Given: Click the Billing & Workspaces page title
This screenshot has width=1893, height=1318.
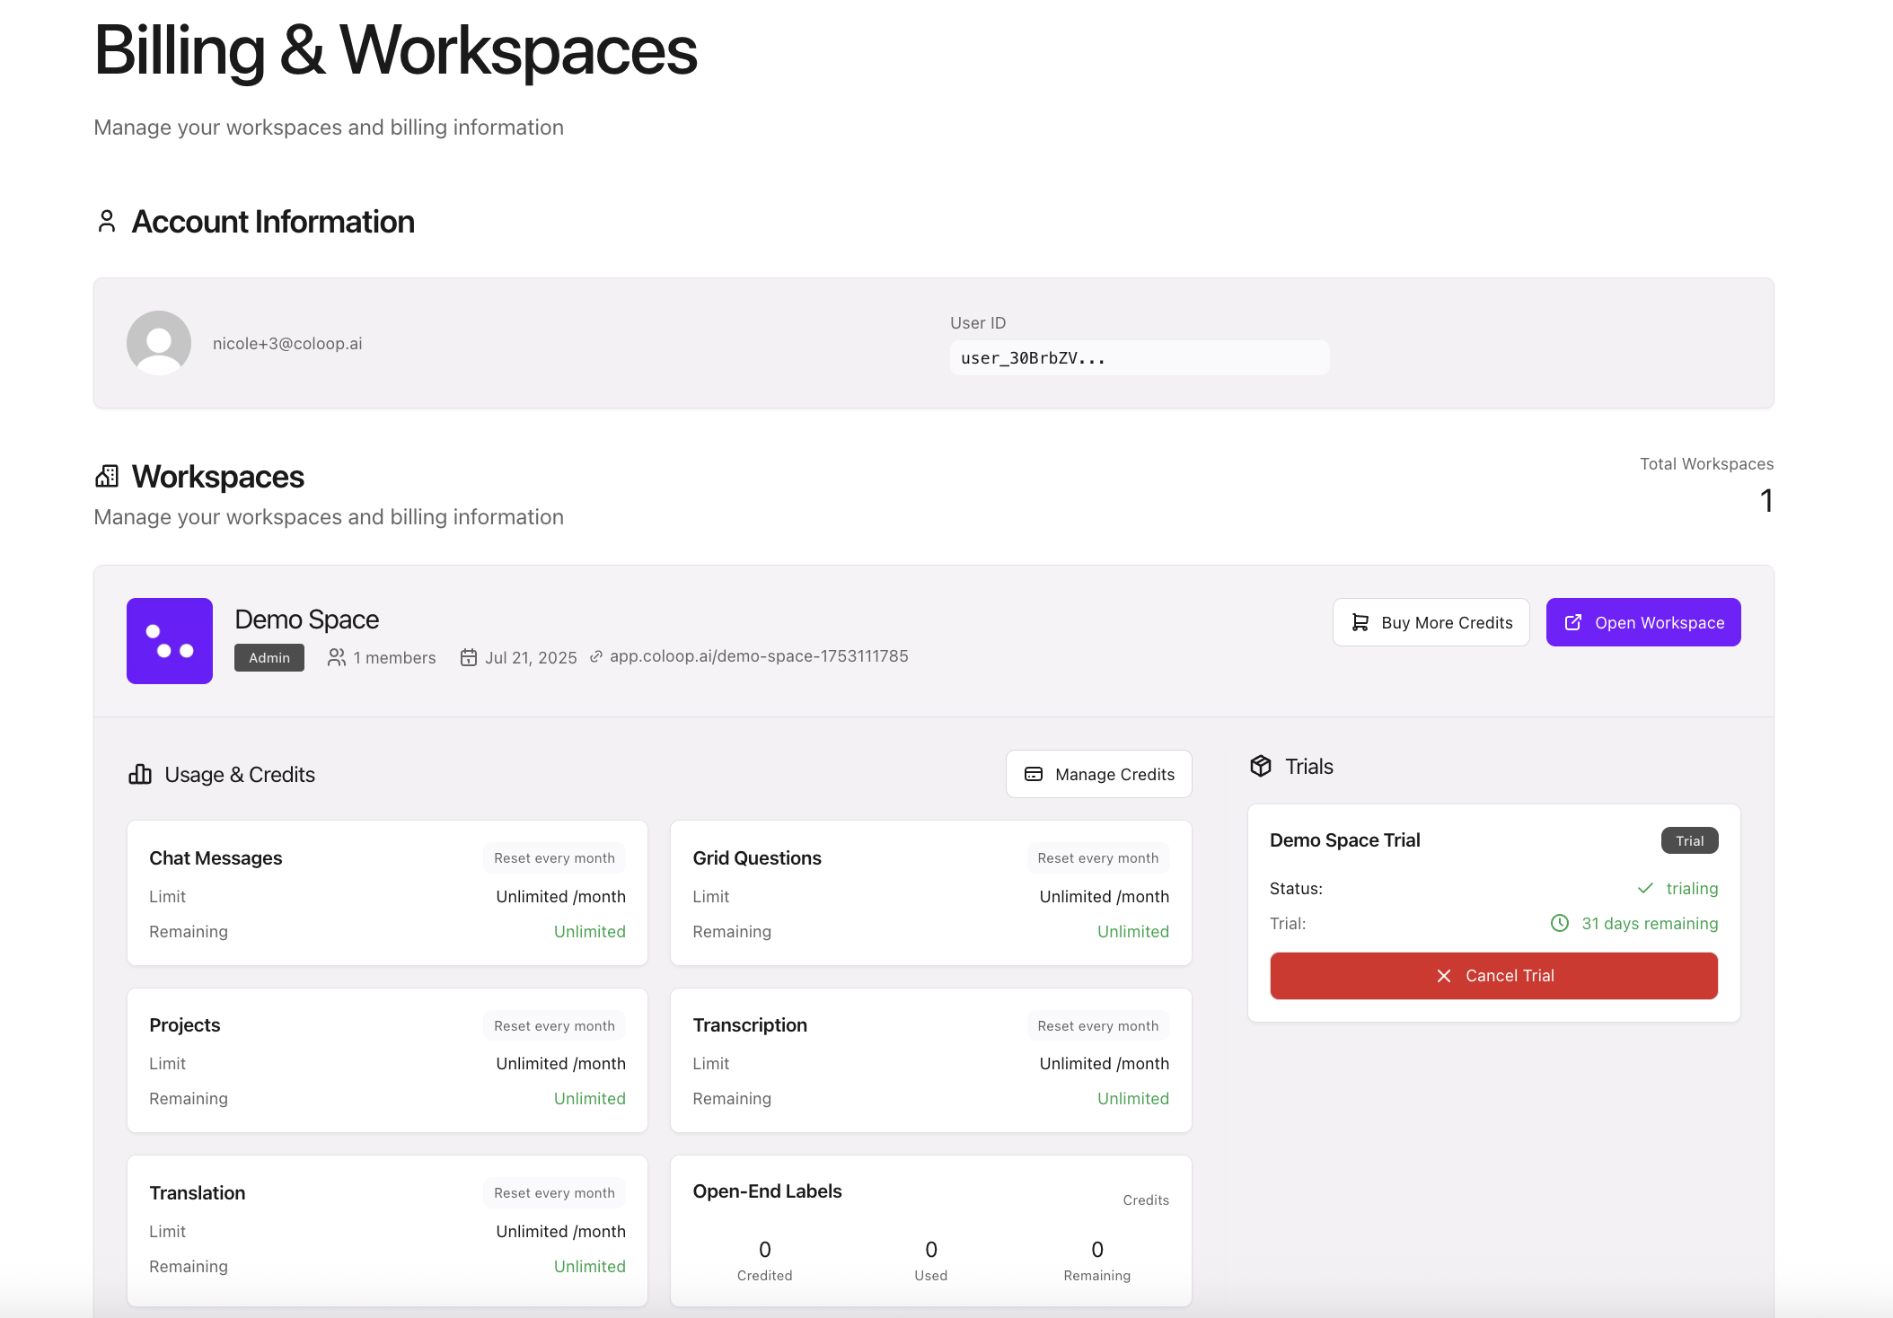Looking at the screenshot, I should pyautogui.click(x=395, y=50).
